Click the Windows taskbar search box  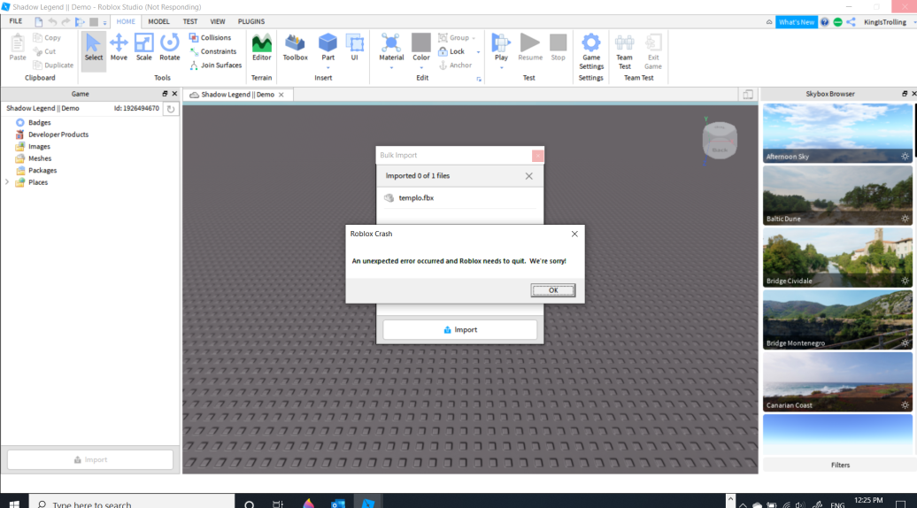[x=132, y=503]
